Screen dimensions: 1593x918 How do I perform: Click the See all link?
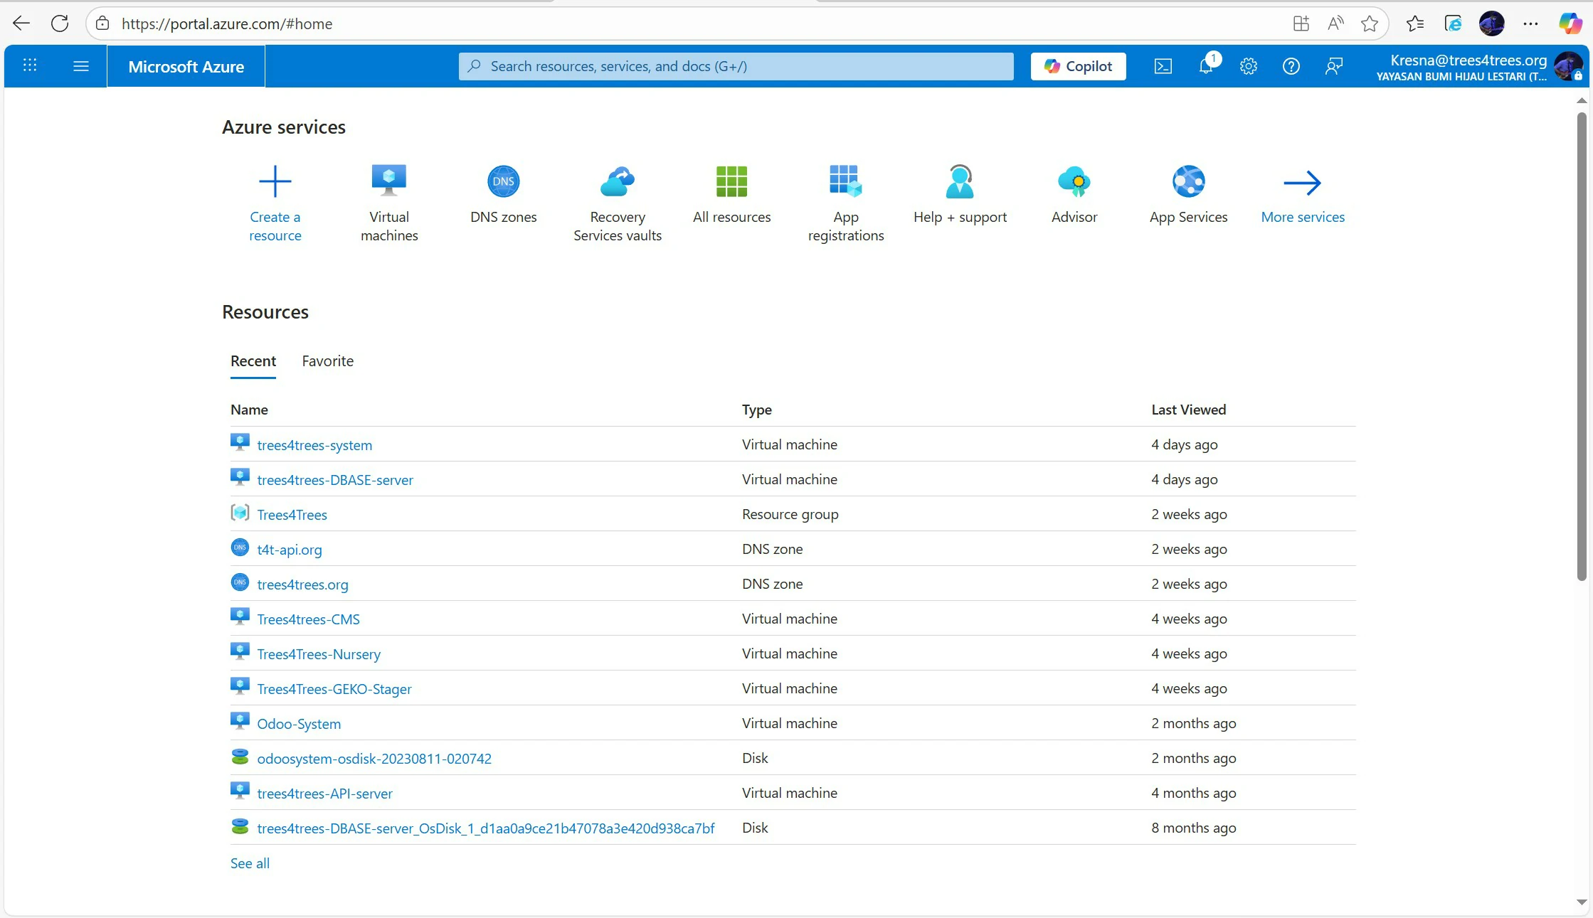coord(250,863)
